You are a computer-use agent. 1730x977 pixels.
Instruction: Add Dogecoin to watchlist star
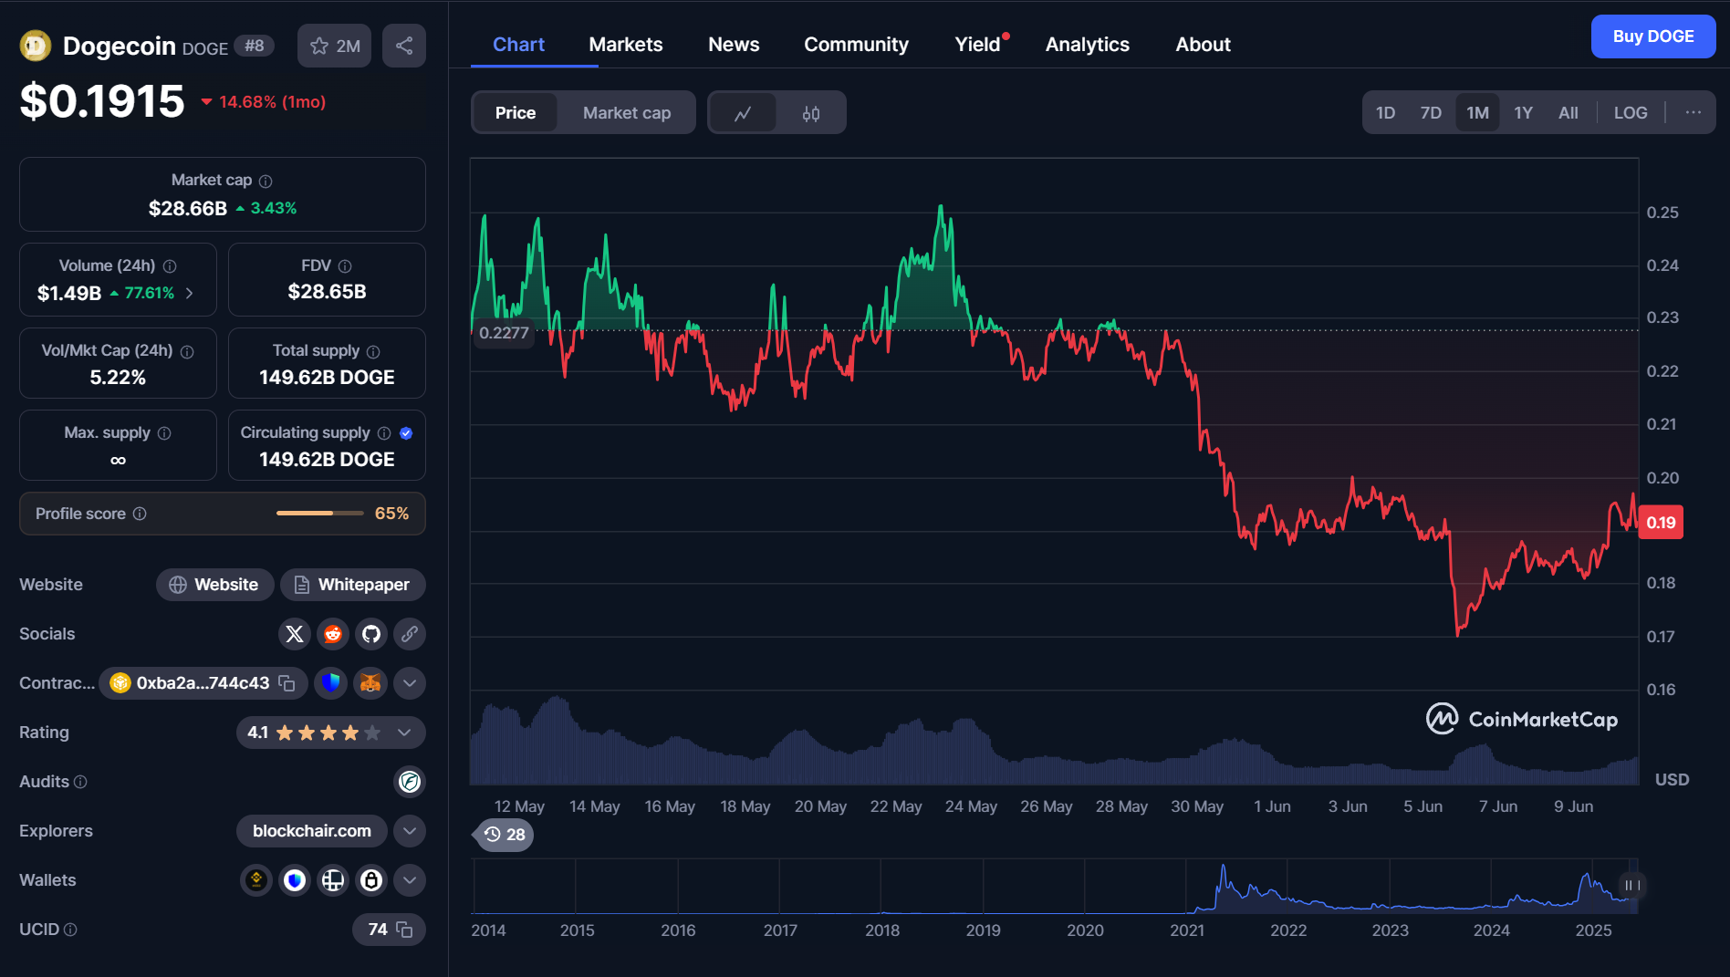334,46
